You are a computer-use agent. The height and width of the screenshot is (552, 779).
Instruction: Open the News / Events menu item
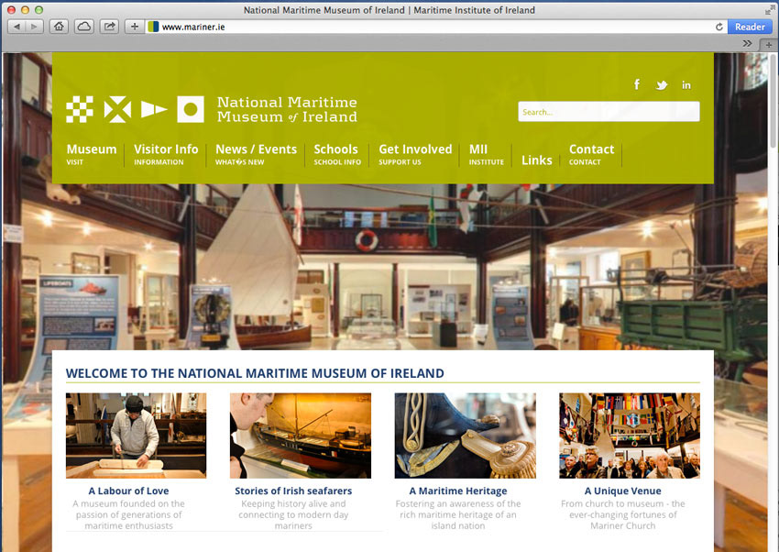coord(256,155)
